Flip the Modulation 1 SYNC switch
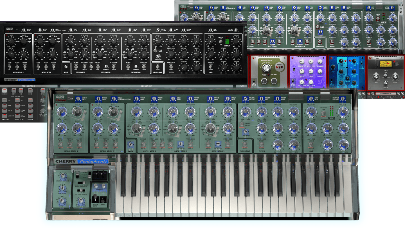Viewport: 405px width, 228px height. coord(60,145)
